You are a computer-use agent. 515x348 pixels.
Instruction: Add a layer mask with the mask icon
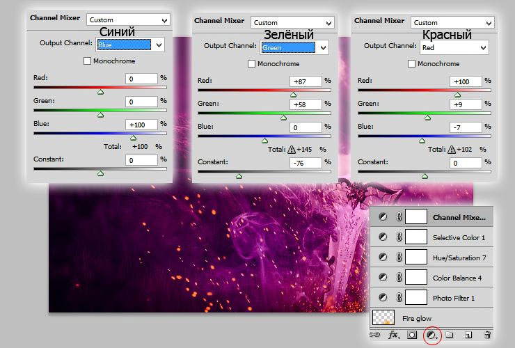(412, 335)
